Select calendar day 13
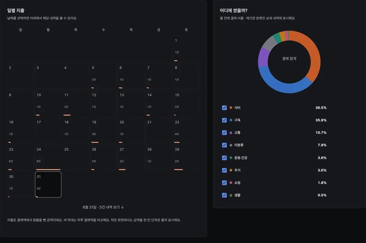366x243 pixels. click(131, 103)
